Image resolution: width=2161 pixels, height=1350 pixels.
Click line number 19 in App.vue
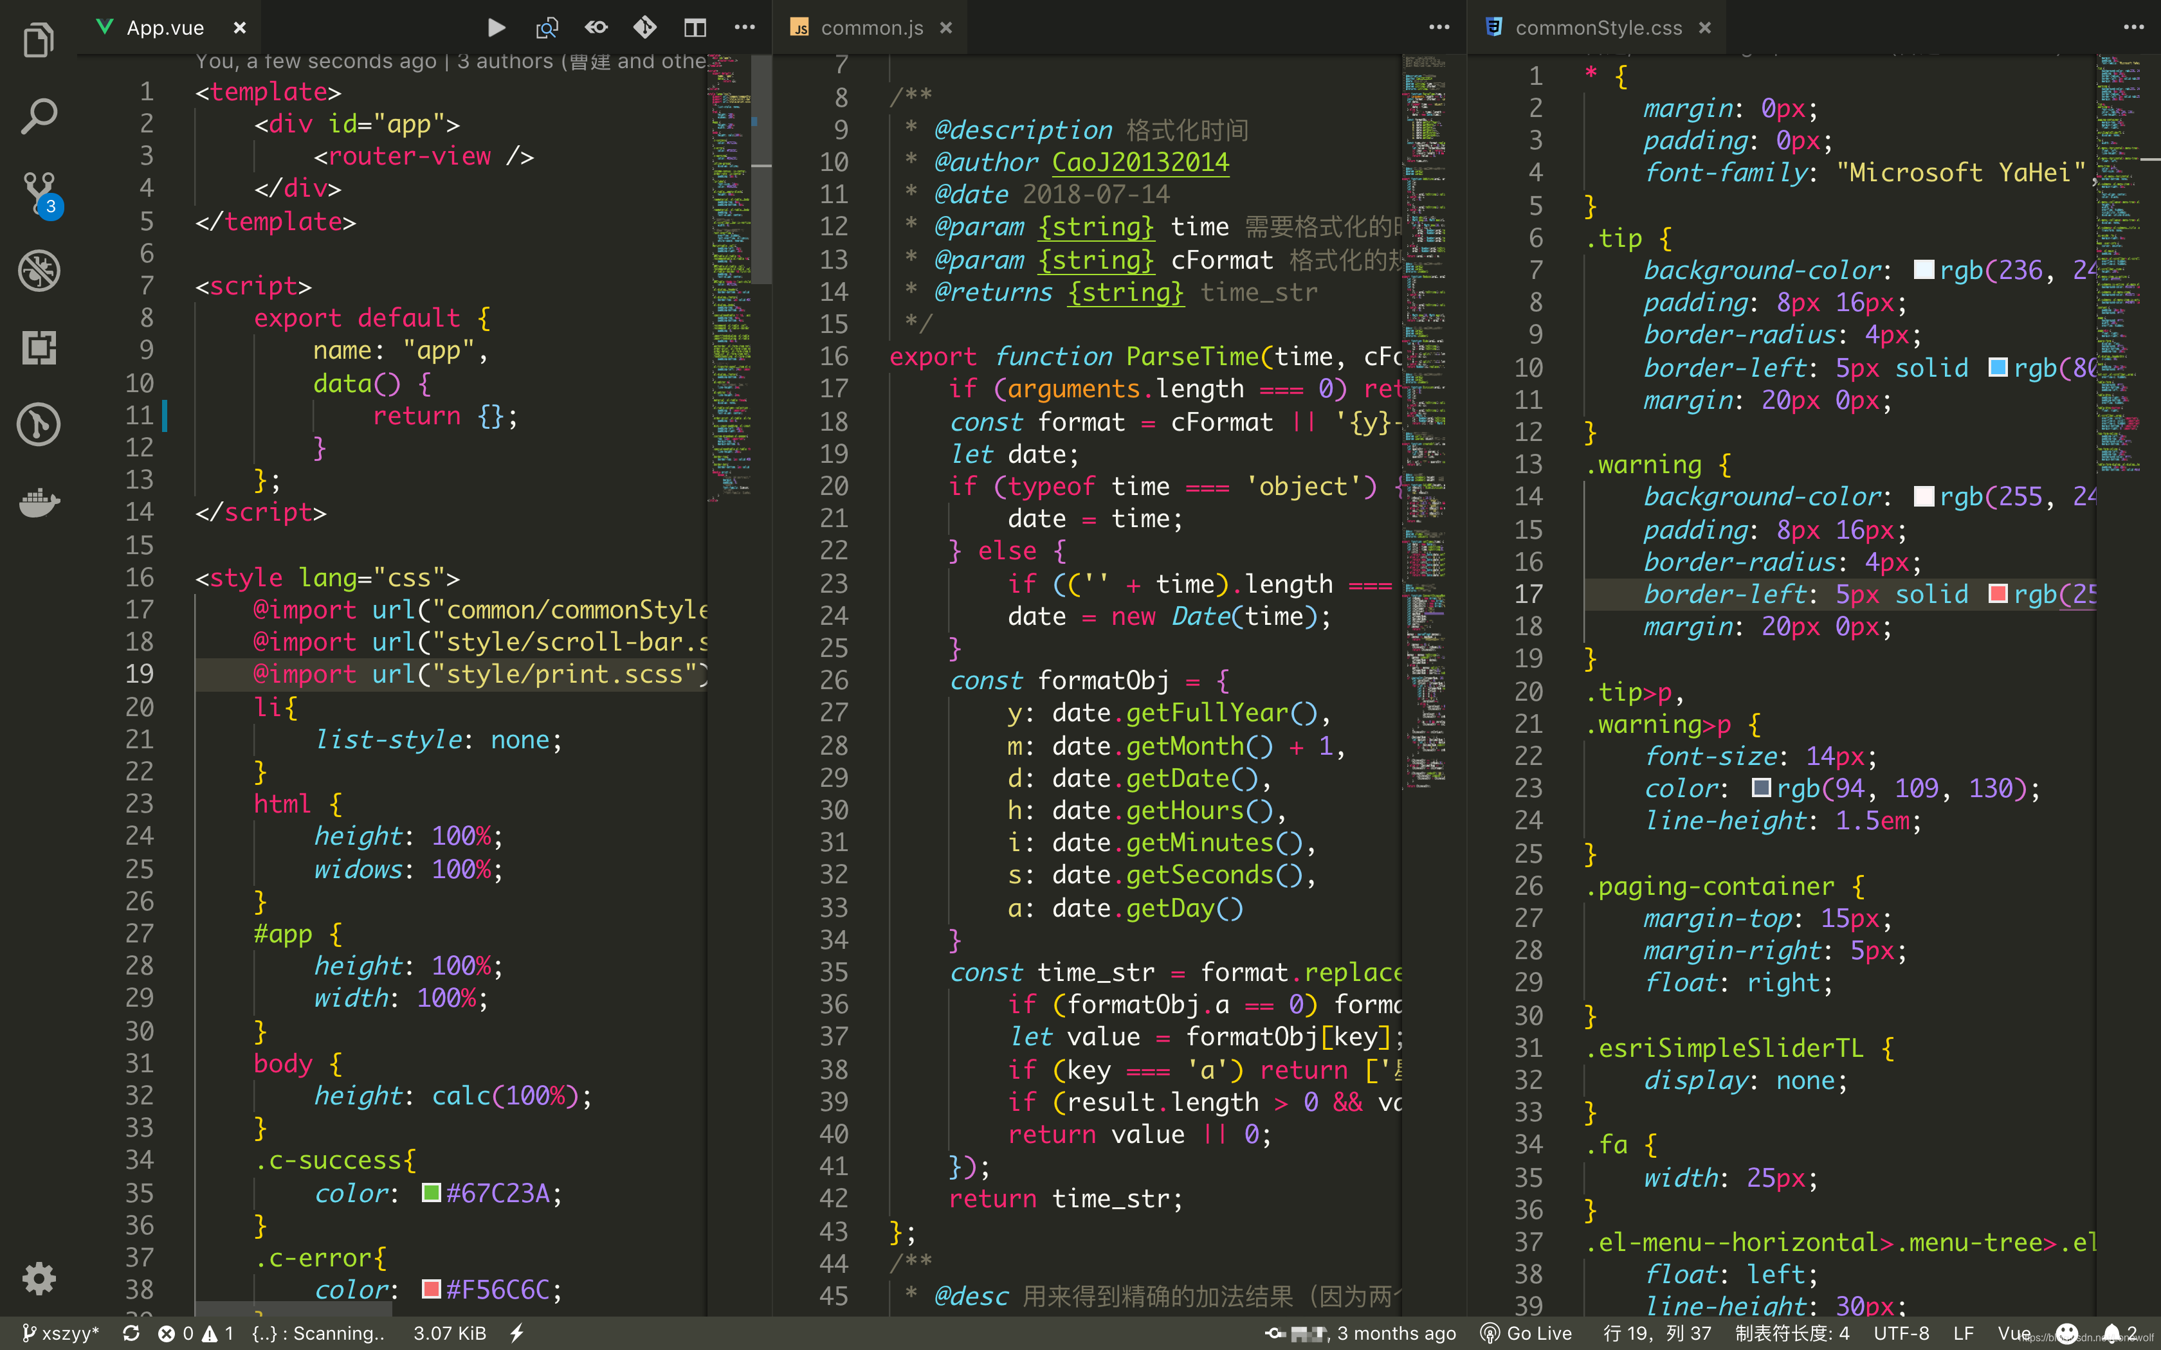pos(140,674)
